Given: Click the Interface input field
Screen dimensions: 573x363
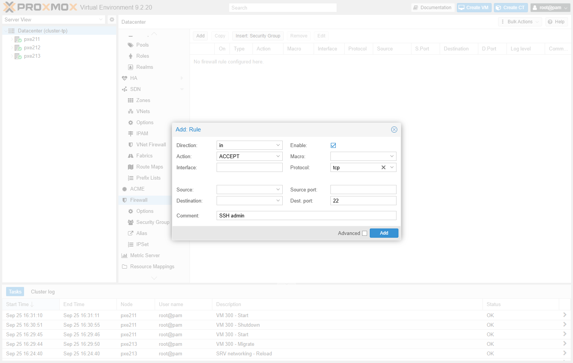Looking at the screenshot, I should (x=249, y=167).
